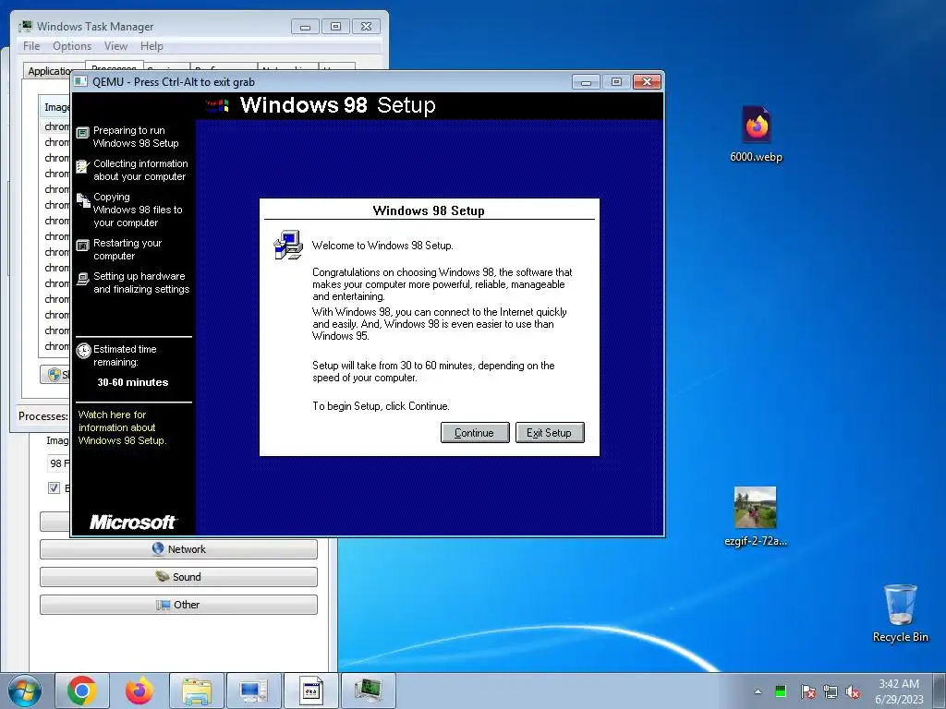The height and width of the screenshot is (709, 946).
Task: Click the computer monitor taskbar icon
Action: (x=254, y=691)
